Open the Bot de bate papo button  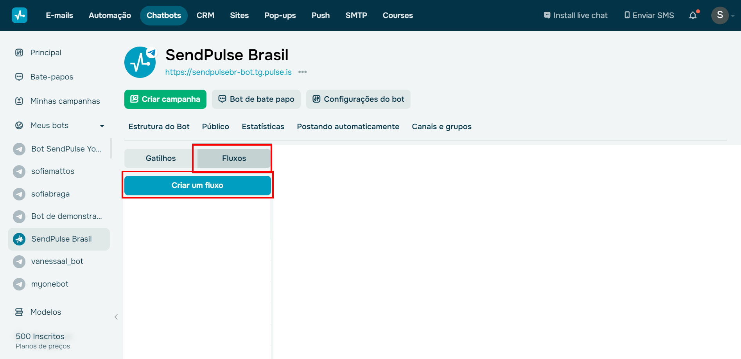click(x=256, y=99)
